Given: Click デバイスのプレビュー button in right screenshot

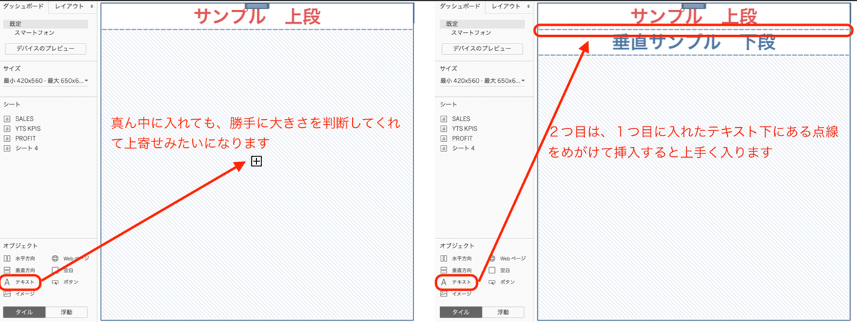Looking at the screenshot, I should tap(483, 49).
